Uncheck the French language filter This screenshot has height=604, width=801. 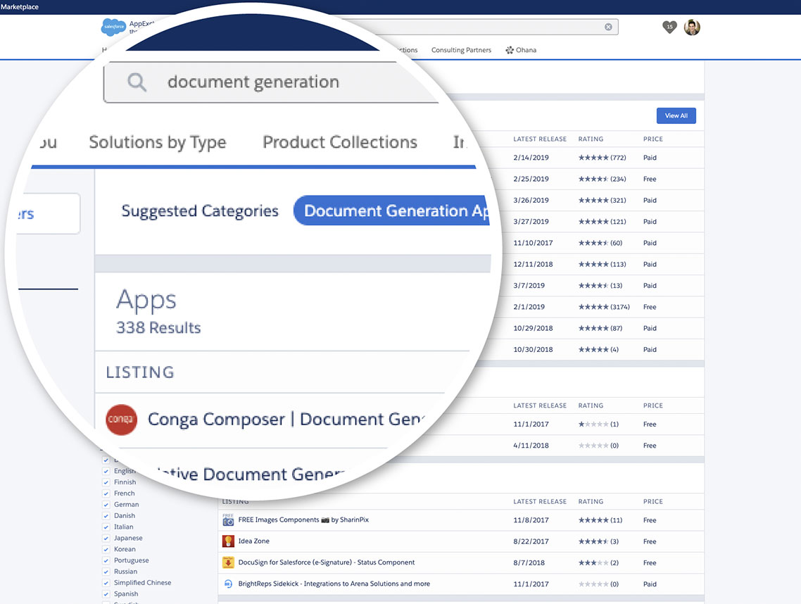pos(107,493)
